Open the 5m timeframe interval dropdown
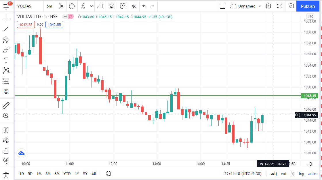Viewport: 322px width, 180px height. coord(49,6)
